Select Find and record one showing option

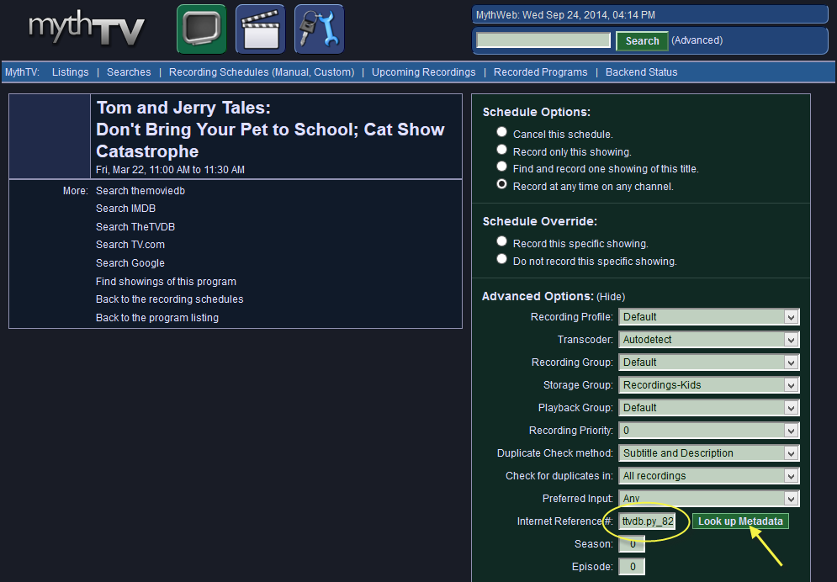click(501, 167)
